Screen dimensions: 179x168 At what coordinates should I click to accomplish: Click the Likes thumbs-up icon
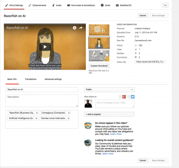tap(136, 49)
